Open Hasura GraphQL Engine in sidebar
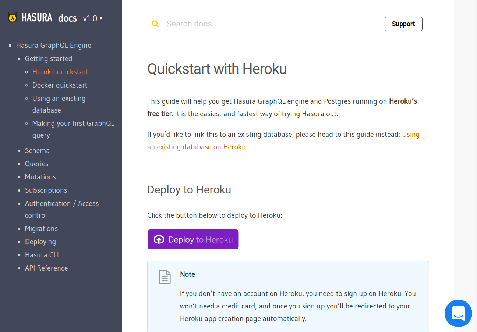This screenshot has width=477, height=332. [x=54, y=46]
